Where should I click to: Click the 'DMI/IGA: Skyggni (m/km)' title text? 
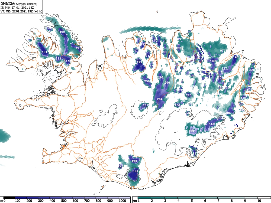(x=19, y=4)
